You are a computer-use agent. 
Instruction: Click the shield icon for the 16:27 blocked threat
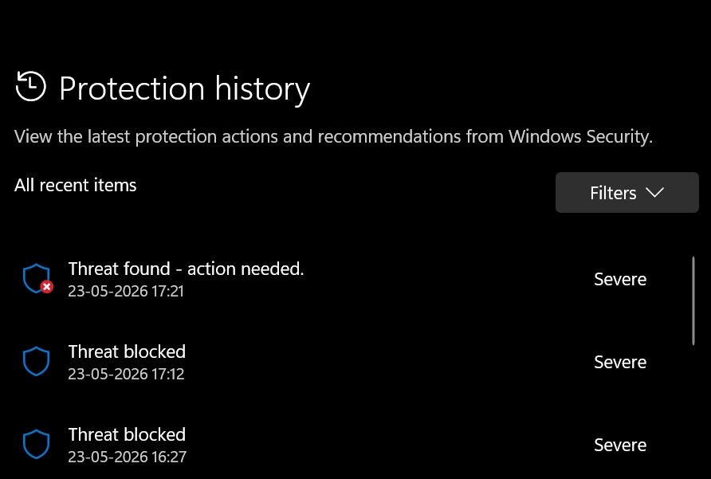(37, 445)
